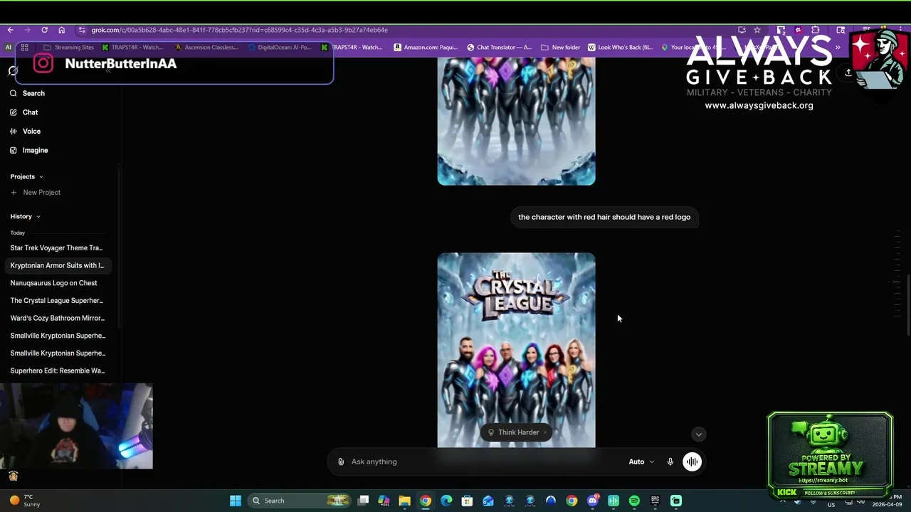Click the red logo user message
The height and width of the screenshot is (512, 911).
[x=604, y=217]
